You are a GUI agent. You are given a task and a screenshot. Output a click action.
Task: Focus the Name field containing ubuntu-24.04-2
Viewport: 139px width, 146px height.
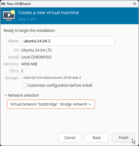[x=68, y=41]
